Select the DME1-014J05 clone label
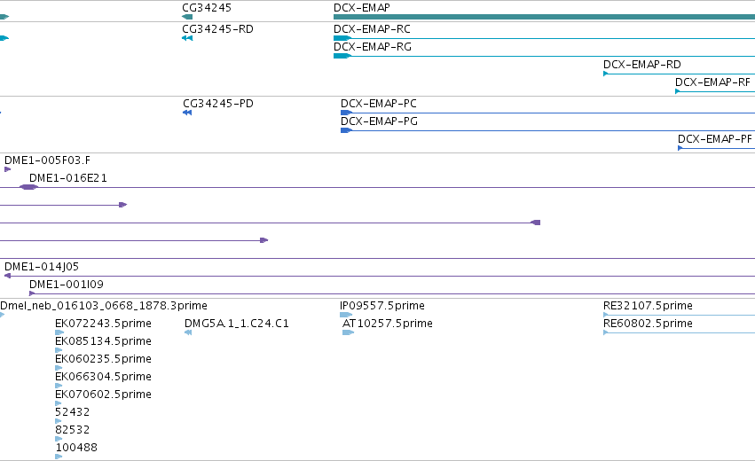755x461 pixels. point(42,267)
